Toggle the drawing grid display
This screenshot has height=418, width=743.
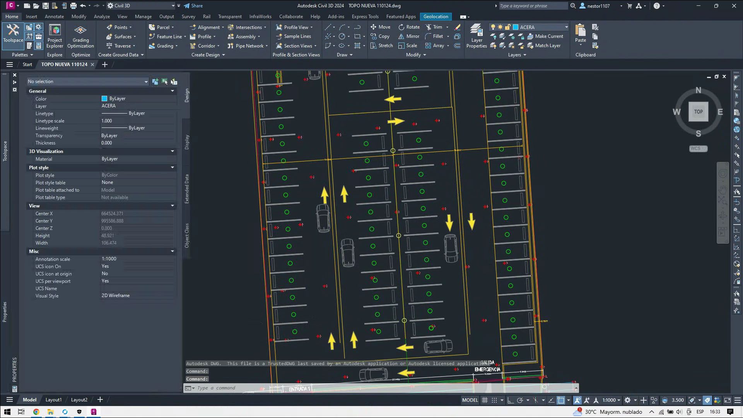coord(485,400)
